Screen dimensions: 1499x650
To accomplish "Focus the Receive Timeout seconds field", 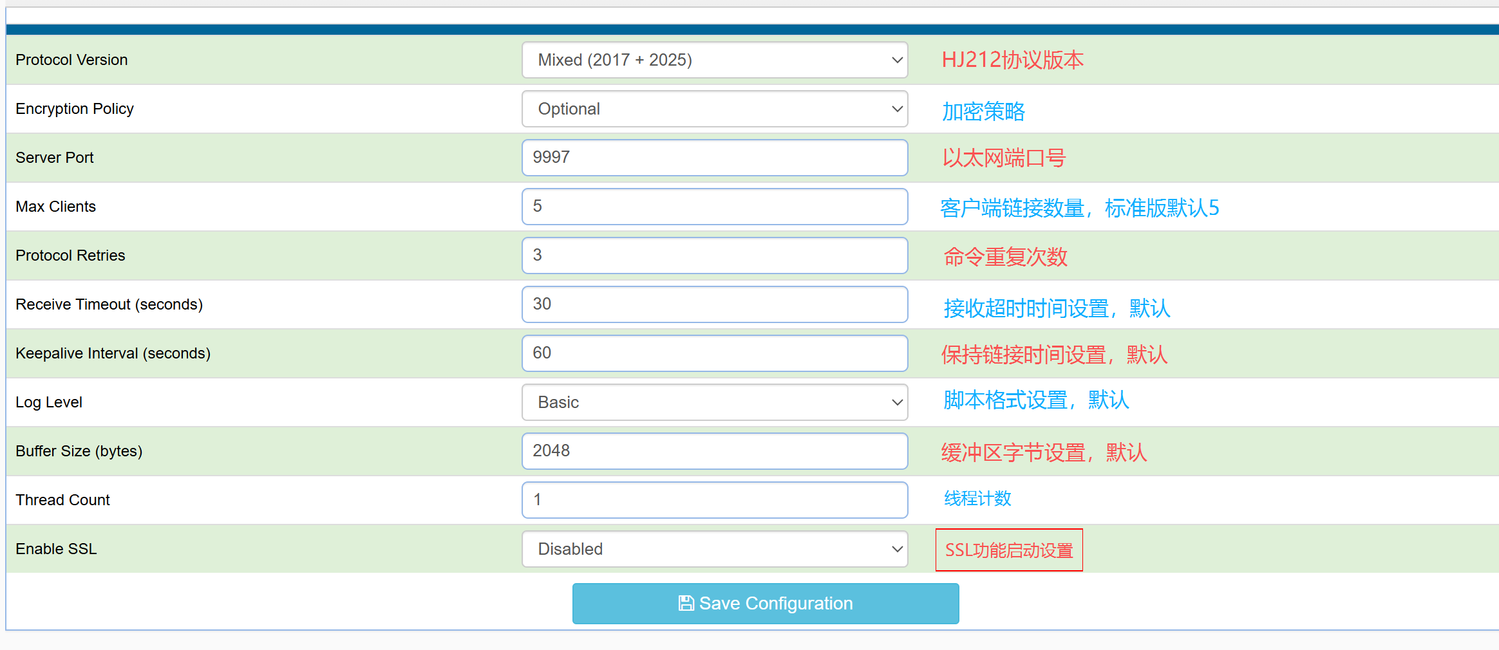I will point(715,304).
